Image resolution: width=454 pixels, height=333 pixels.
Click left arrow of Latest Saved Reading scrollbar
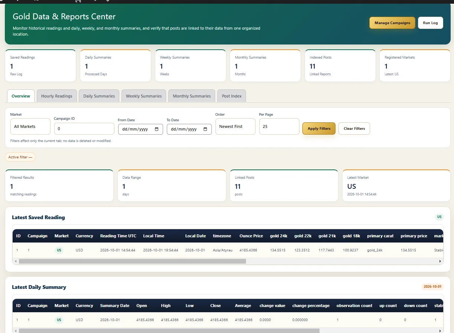pos(16,261)
